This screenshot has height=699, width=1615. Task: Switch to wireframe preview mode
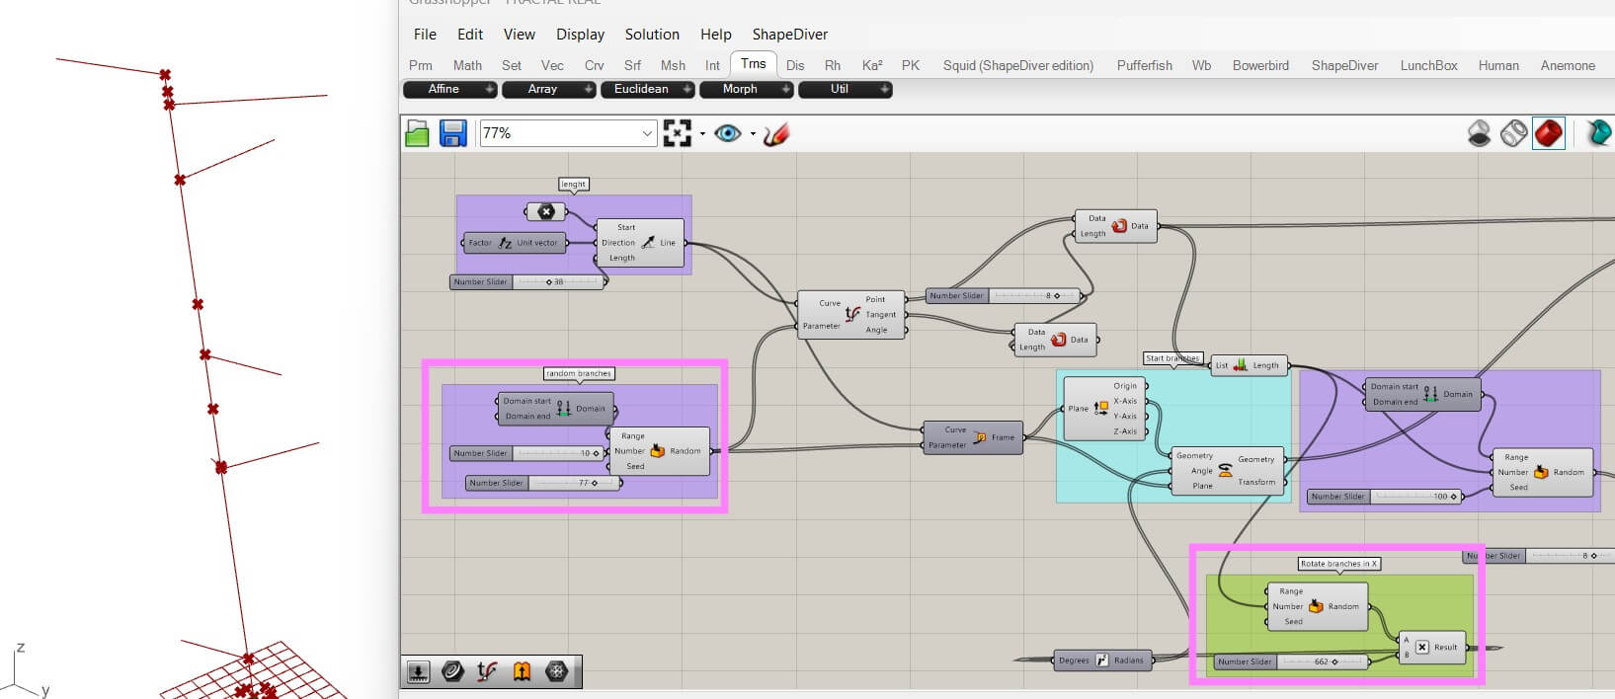[x=1513, y=133]
